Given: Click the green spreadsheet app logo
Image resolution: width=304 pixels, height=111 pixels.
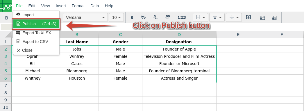Looking at the screenshot, I should tap(6, 6).
